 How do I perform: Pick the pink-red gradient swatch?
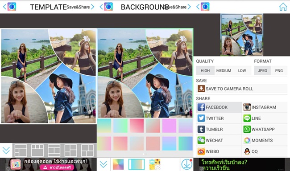[x=137, y=126]
